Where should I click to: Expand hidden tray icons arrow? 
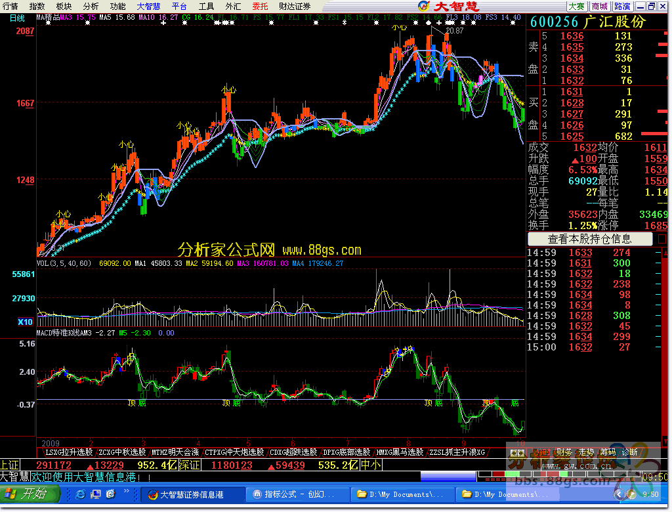click(618, 494)
